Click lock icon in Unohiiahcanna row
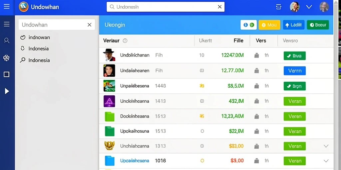The height and width of the screenshot is (170, 341). (x=257, y=146)
